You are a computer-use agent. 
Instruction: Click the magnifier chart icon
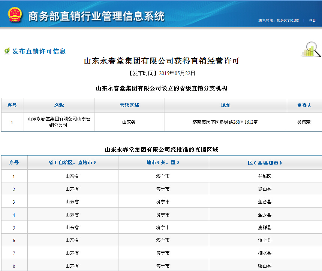click(x=311, y=49)
